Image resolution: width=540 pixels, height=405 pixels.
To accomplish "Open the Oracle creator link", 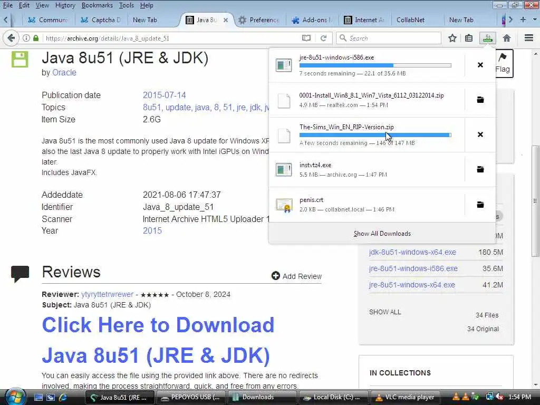I will click(x=64, y=72).
